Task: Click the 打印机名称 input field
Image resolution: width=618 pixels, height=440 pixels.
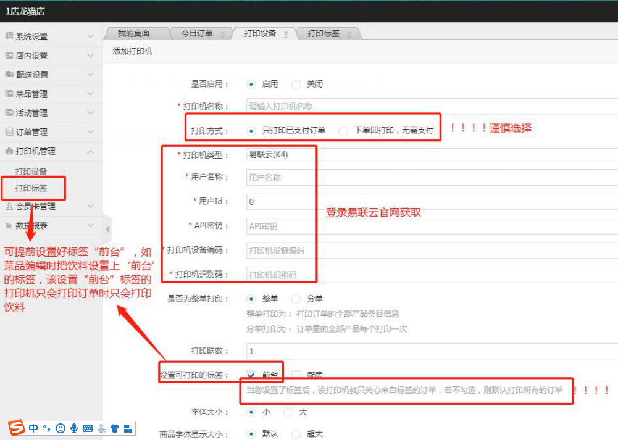Action: [x=431, y=106]
